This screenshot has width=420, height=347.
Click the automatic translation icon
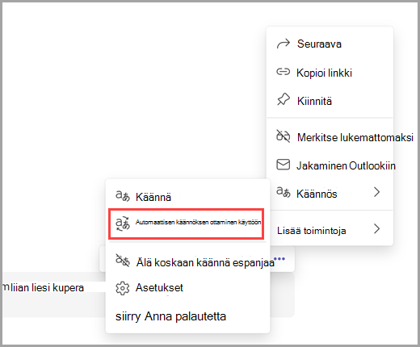click(x=123, y=224)
